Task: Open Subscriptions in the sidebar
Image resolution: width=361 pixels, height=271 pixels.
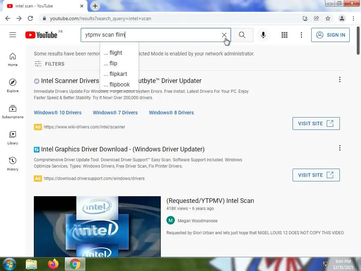Action: [x=13, y=112]
